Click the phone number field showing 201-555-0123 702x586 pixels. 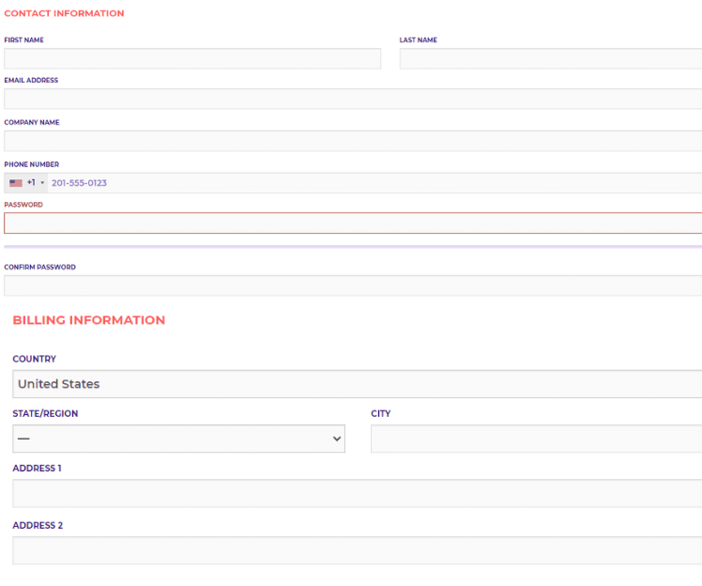375,183
